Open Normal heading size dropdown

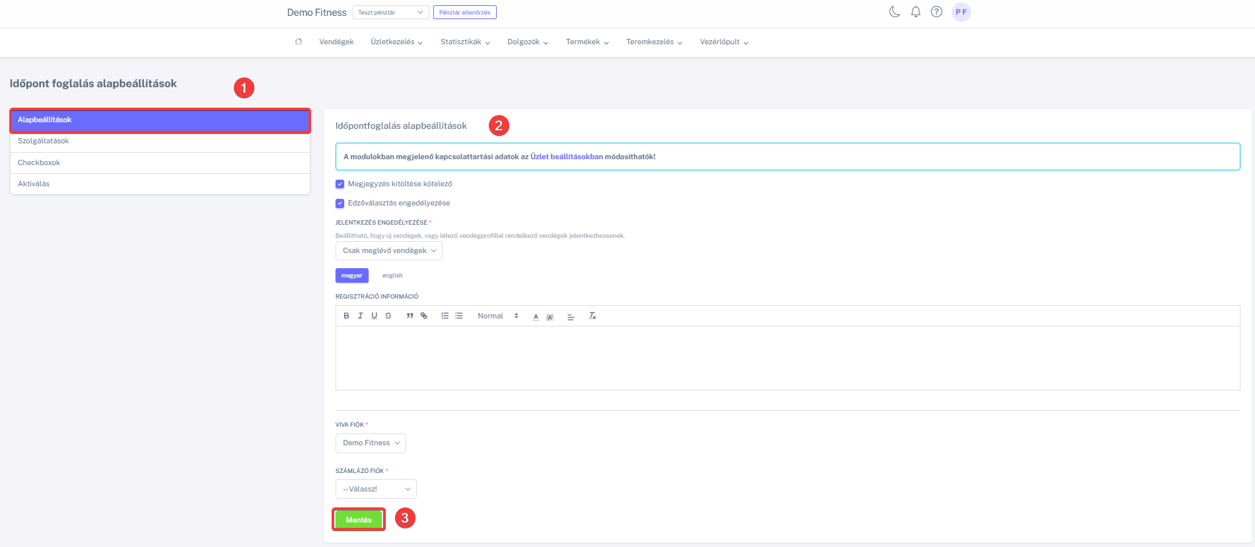click(498, 316)
